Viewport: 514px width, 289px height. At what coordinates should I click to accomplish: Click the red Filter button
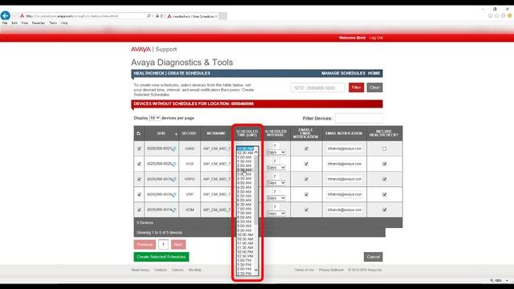tap(357, 88)
